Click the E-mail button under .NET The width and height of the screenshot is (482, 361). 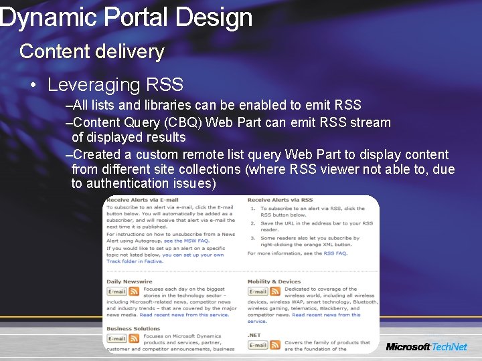coord(258,345)
